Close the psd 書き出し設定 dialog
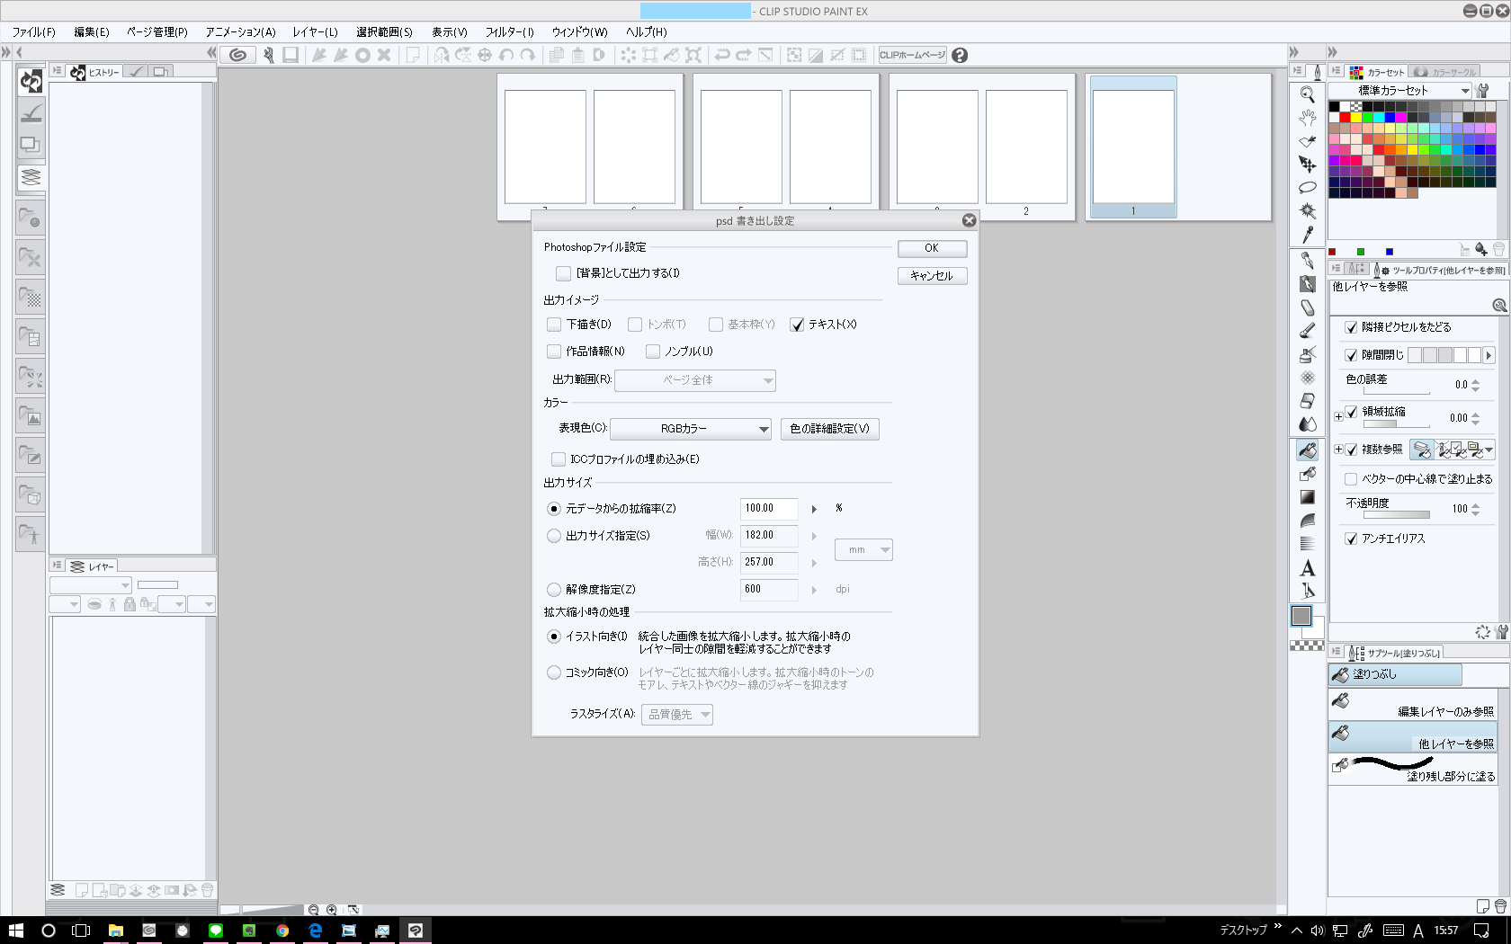This screenshot has width=1511, height=944. (x=969, y=220)
